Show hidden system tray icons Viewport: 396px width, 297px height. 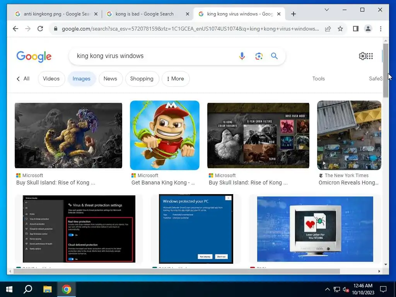point(327,289)
